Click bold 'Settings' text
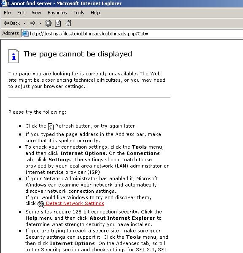The width and height of the screenshot is (243, 253). coord(59,160)
